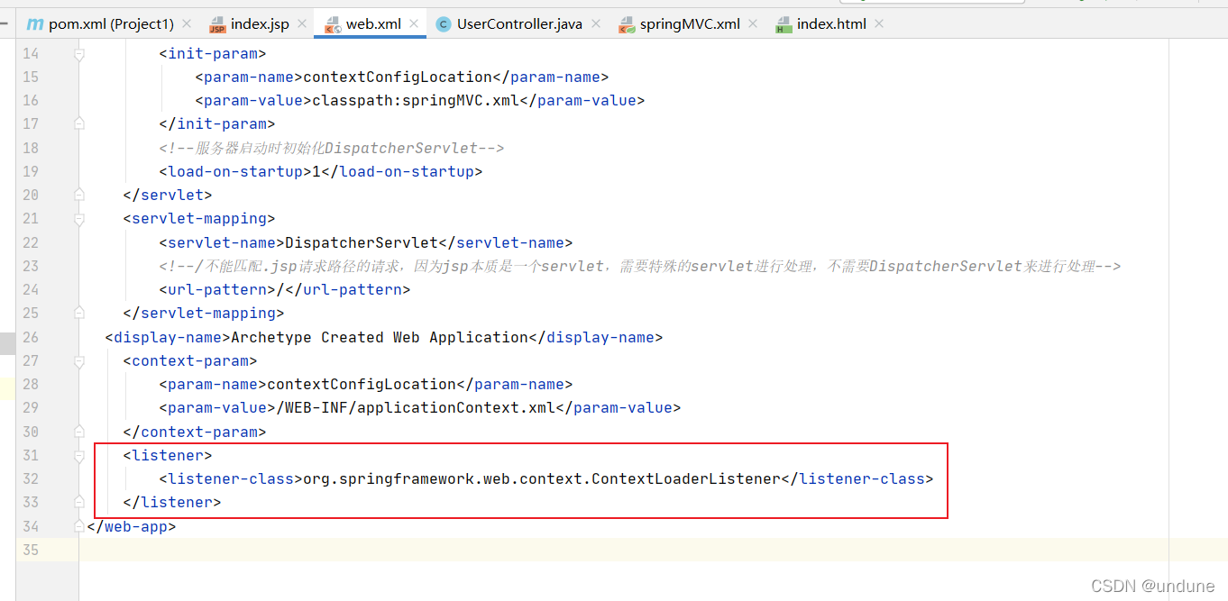Toggle the fold marker next to line 30
The image size is (1228, 601).
click(x=78, y=432)
